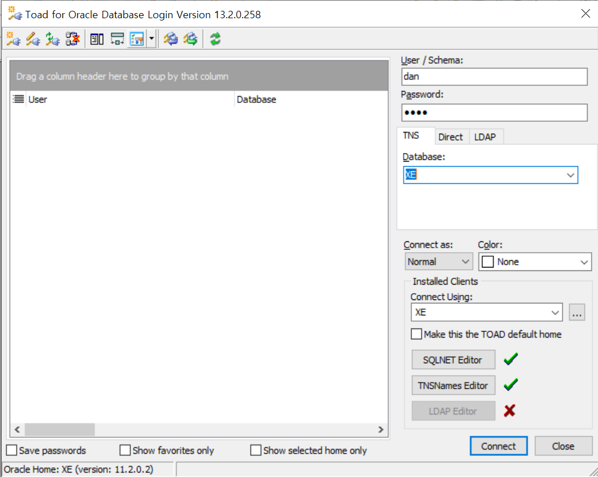Click the Password input field
The width and height of the screenshot is (598, 477).
coord(494,113)
